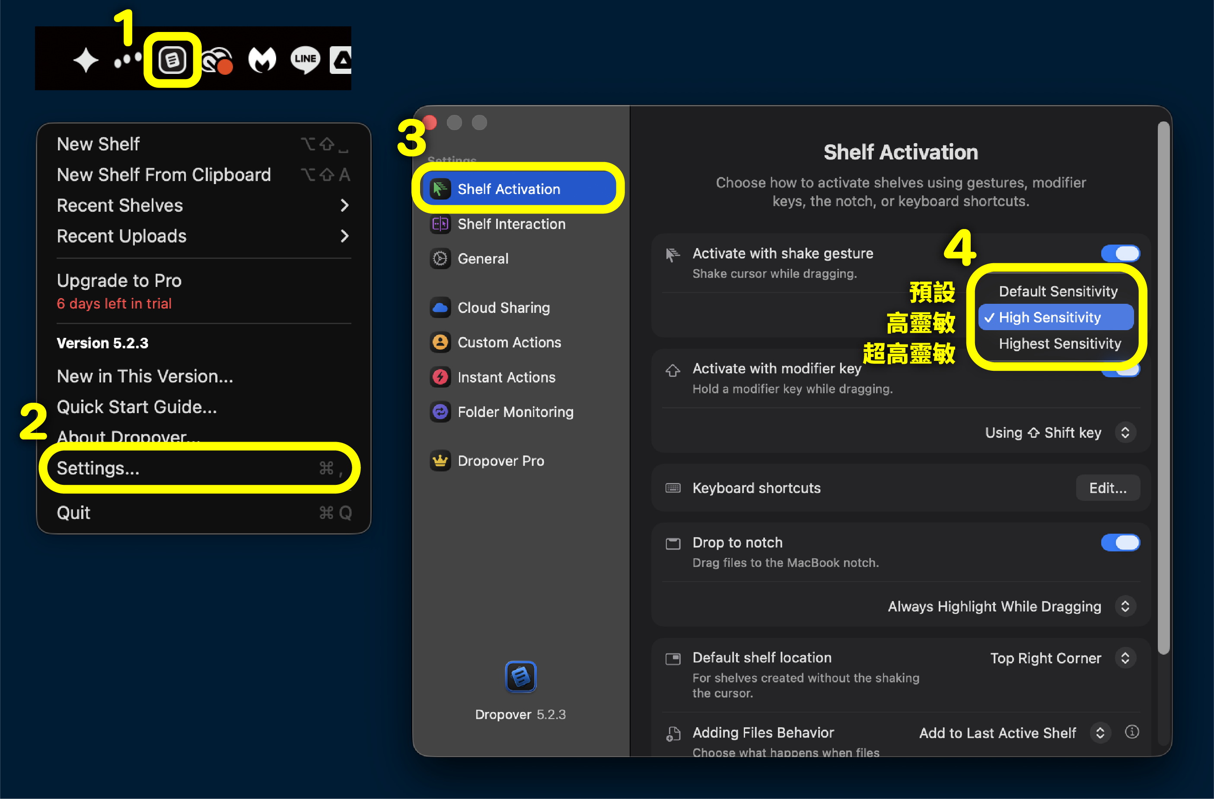Click the settings pane vertical scrollbar
The height and width of the screenshot is (799, 1214).
tap(1163, 388)
